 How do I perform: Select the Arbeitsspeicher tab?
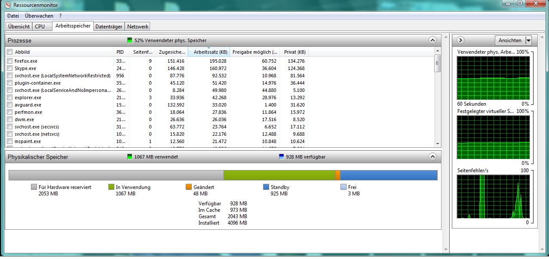[73, 26]
